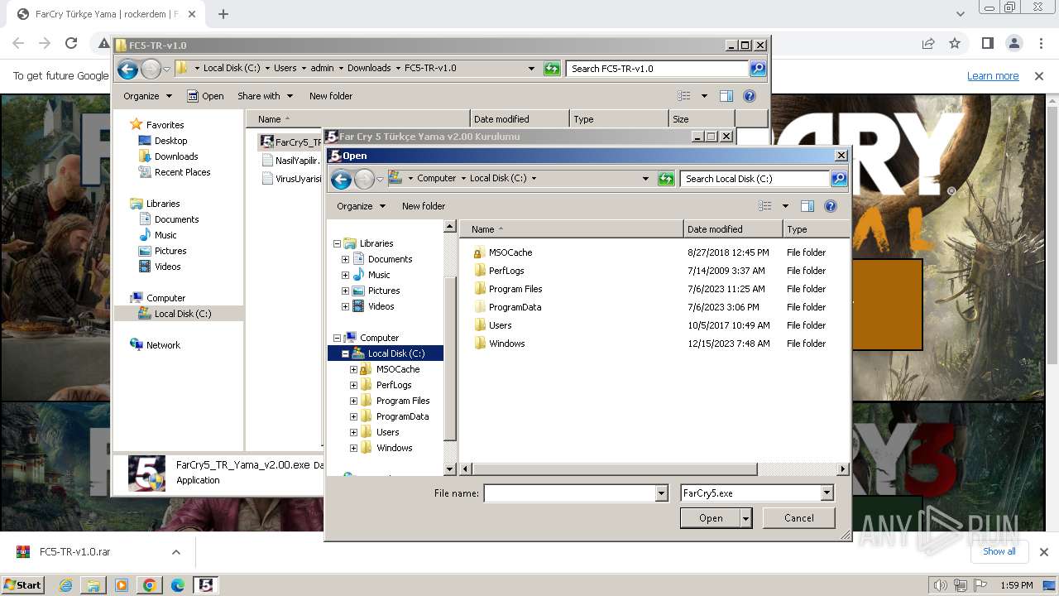Expand Pictures node in Open dialog tree
Screen dimensions: 1059x596
345,291
